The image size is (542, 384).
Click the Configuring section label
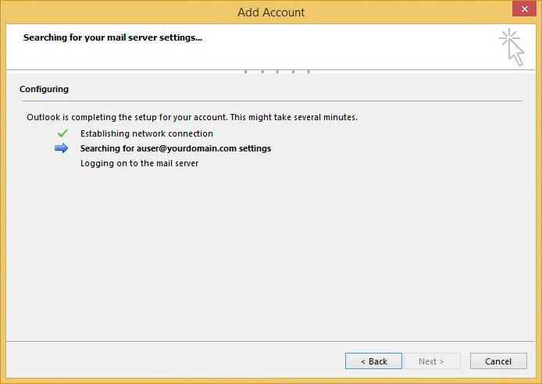pos(44,89)
